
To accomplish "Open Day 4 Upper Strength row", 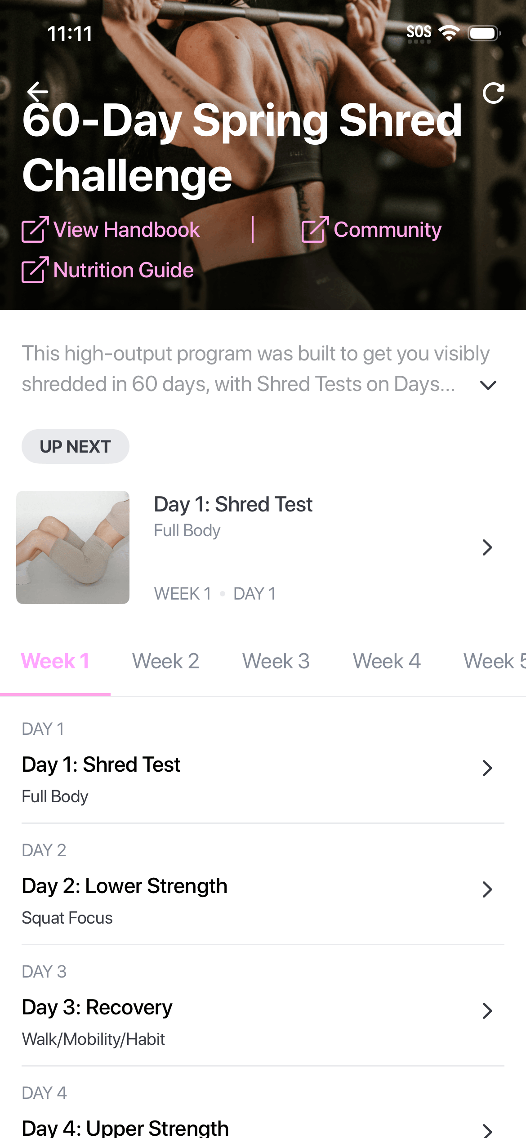I will (x=126, y=1127).
